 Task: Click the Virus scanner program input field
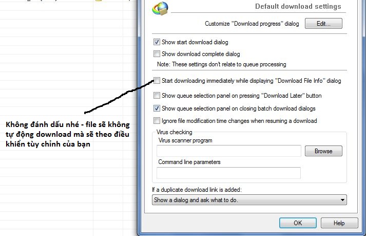coord(229,151)
